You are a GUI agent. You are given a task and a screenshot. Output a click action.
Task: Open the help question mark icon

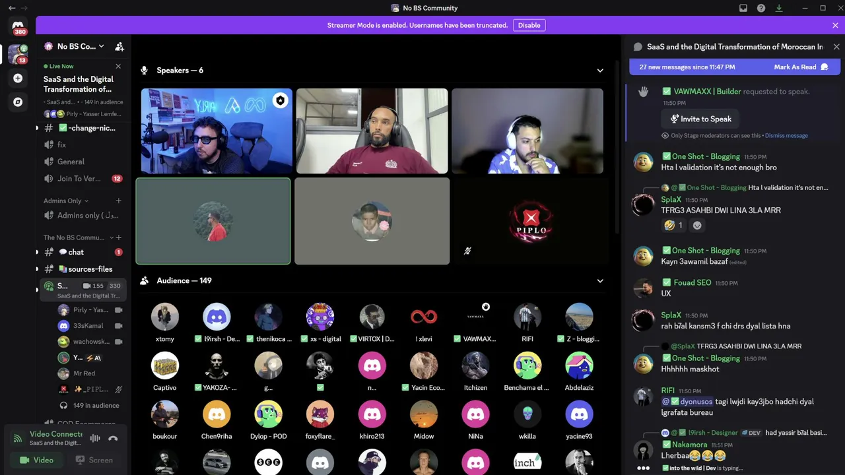pos(761,8)
